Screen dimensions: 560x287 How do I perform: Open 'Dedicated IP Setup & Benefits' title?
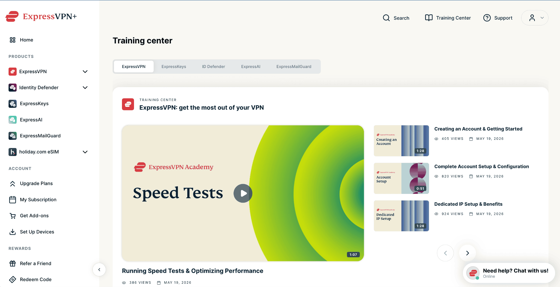point(468,204)
